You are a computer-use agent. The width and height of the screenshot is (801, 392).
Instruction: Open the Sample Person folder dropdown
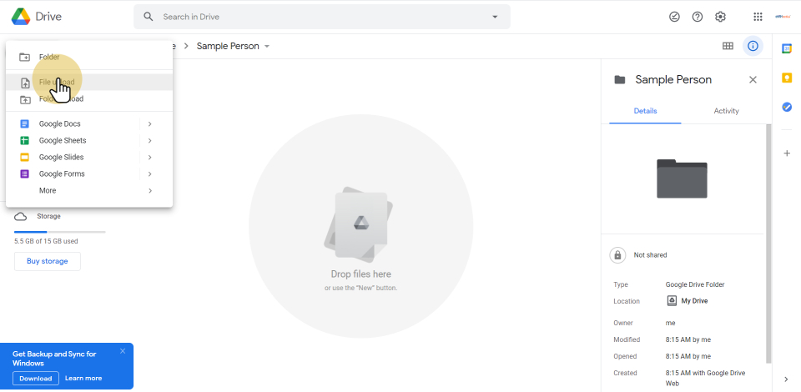(x=267, y=46)
